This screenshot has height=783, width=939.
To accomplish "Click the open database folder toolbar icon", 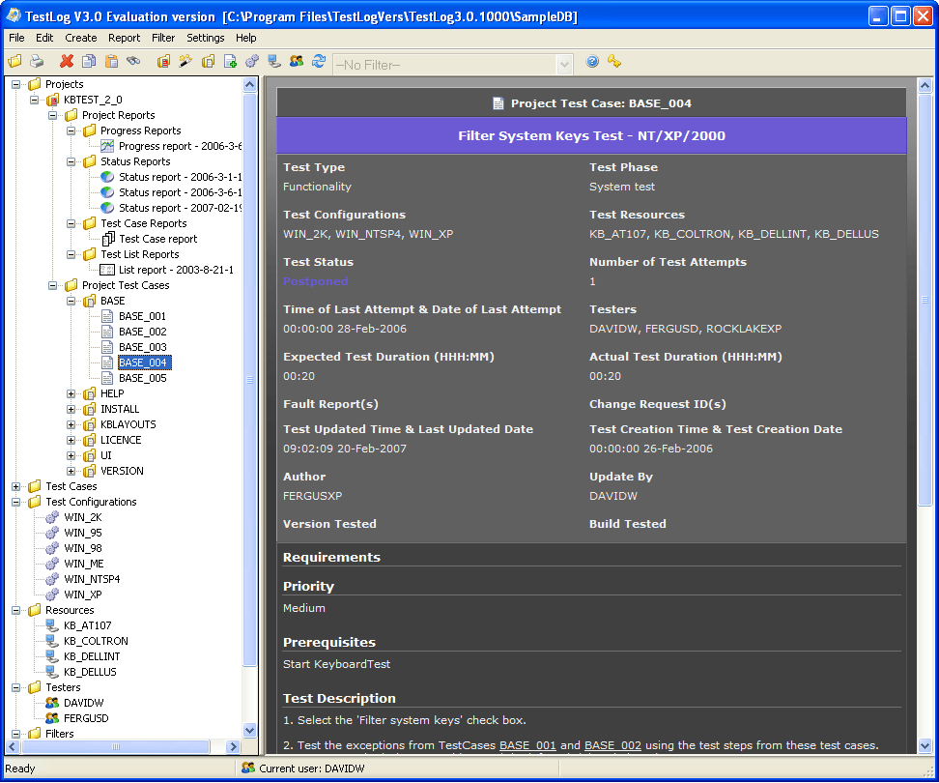I will [x=14, y=61].
